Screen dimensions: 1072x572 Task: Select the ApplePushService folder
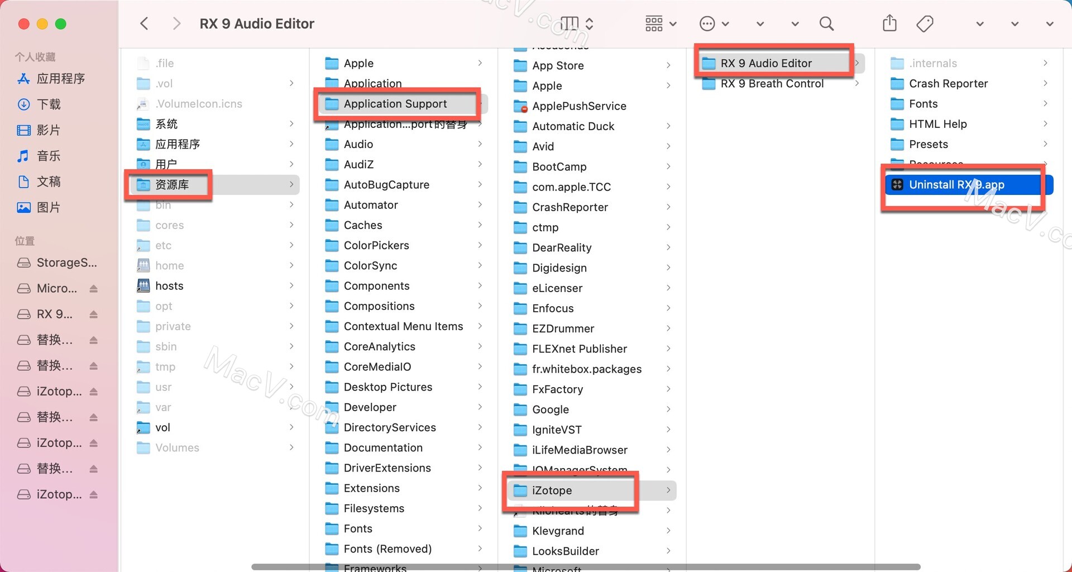592,106
